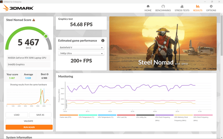This screenshot has width=223, height=139.
Task: Click the GPU Clock Frequency pink color swatch
Action: (x=203, y=115)
